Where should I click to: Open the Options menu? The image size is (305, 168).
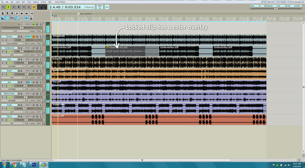[x=36, y=2]
